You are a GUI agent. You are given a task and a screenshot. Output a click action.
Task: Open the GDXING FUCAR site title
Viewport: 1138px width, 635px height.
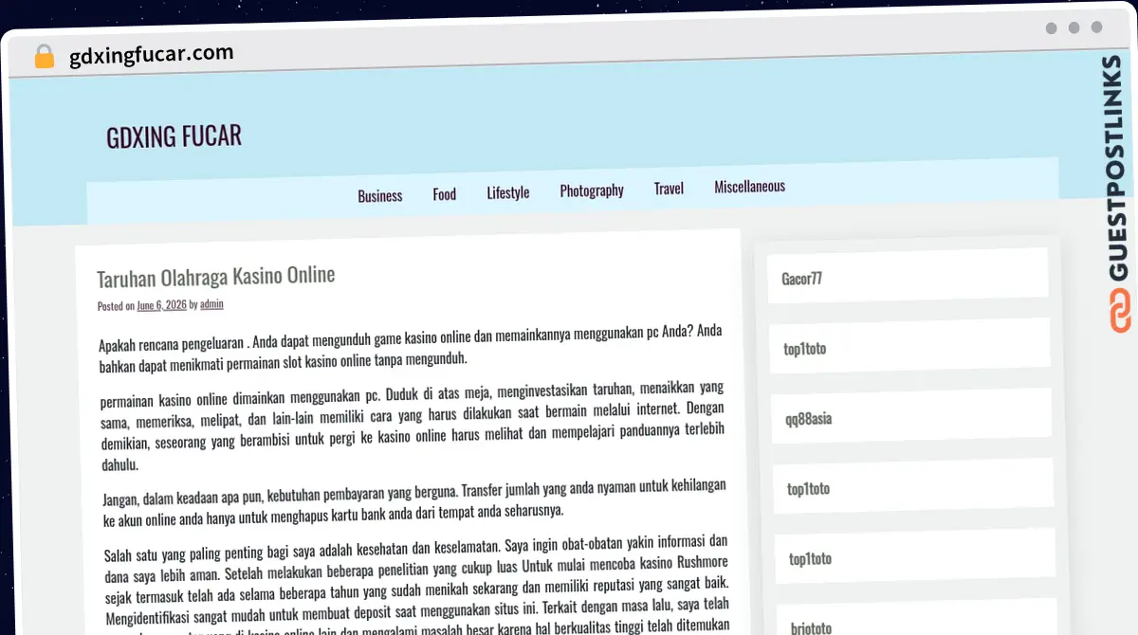(174, 136)
